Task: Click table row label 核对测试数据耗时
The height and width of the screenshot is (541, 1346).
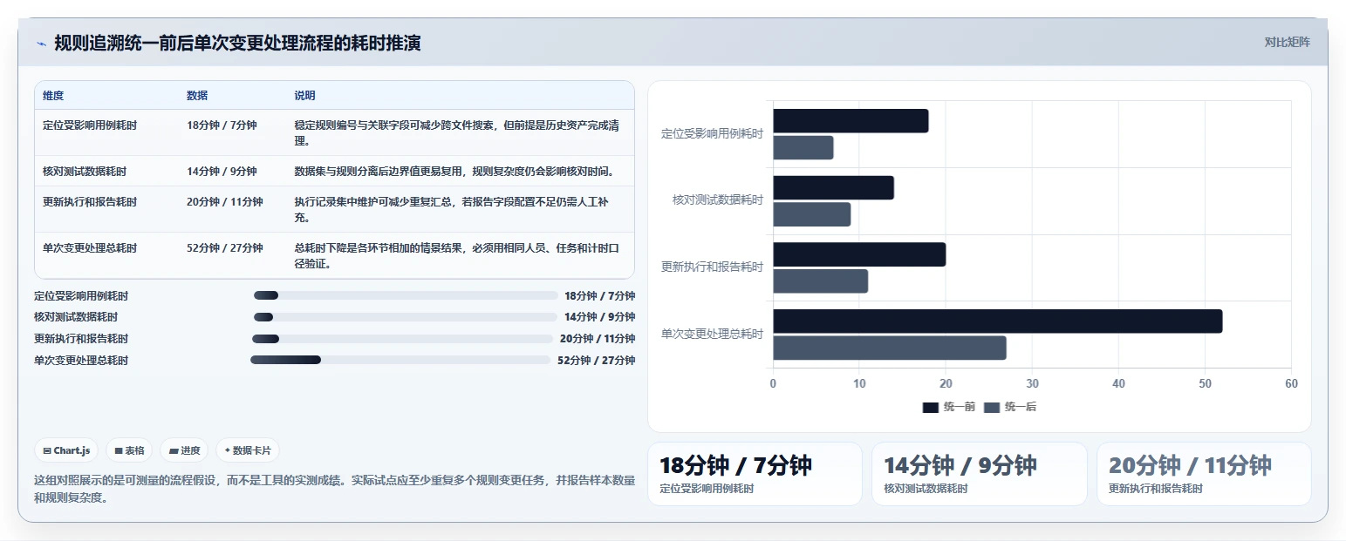Action: click(x=85, y=172)
